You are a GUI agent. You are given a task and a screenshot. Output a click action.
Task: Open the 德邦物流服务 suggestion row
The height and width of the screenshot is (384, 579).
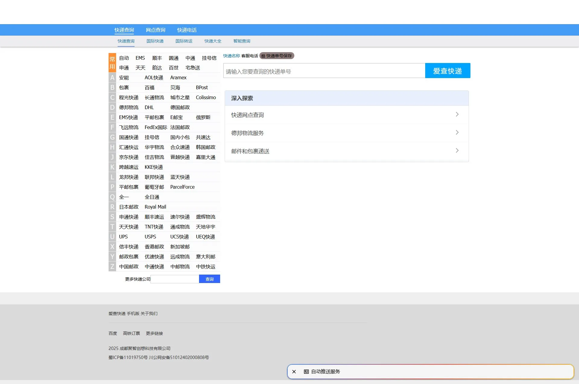[x=347, y=133]
